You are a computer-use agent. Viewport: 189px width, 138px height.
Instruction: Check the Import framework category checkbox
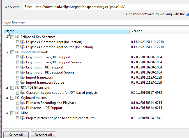(12, 52)
